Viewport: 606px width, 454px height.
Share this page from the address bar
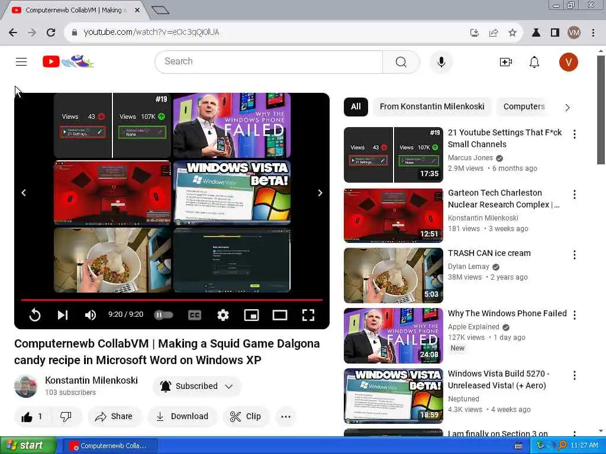[x=494, y=33]
